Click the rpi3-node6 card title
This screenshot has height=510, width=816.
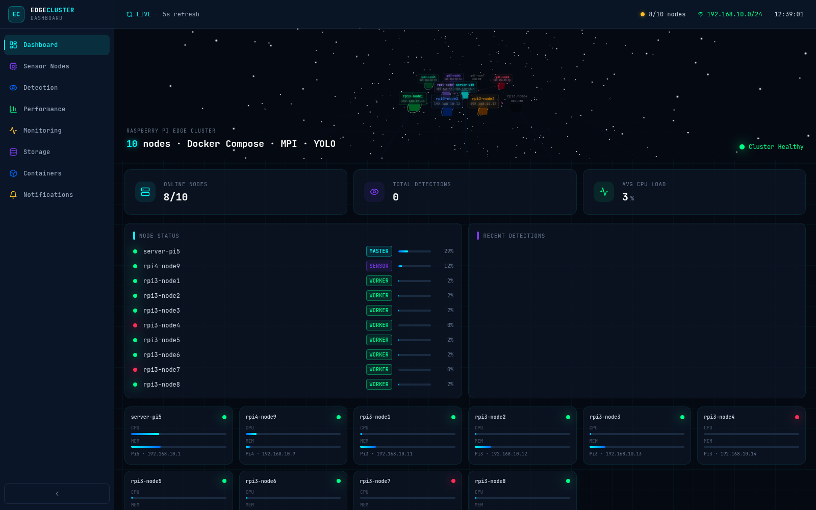(261, 481)
